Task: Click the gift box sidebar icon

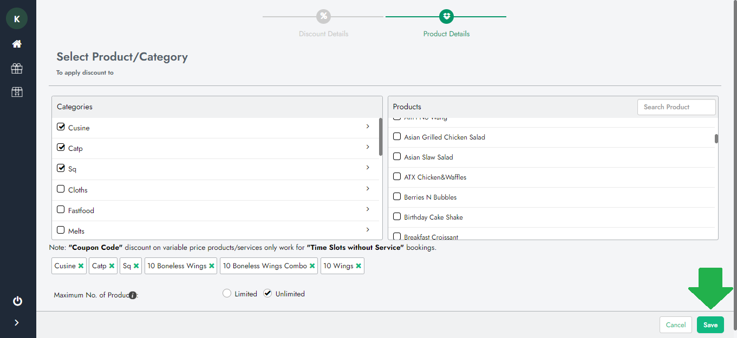Action: pos(17,68)
